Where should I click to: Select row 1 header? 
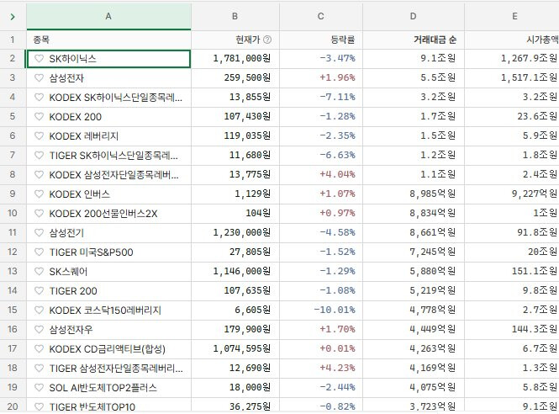tap(13, 40)
